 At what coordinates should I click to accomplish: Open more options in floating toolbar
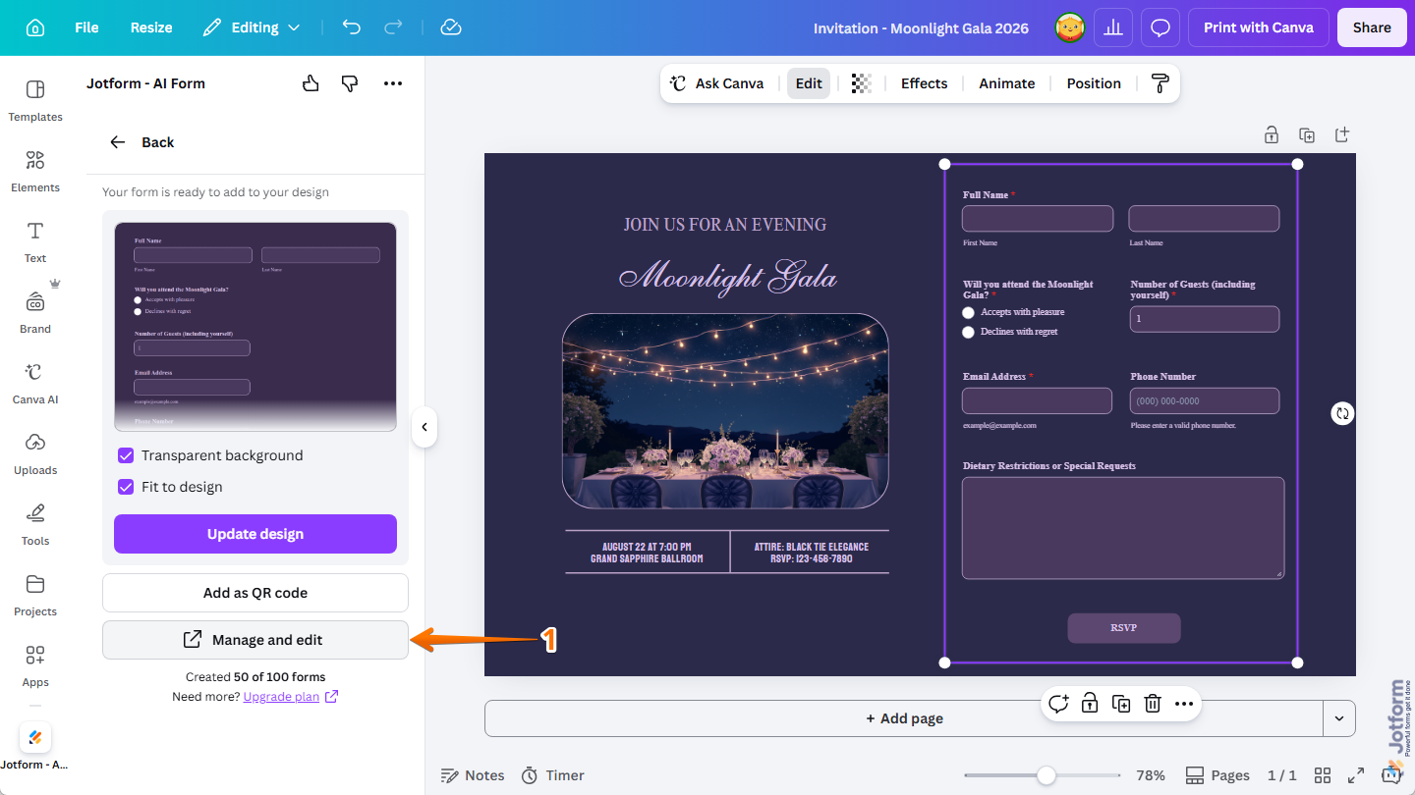1184,704
